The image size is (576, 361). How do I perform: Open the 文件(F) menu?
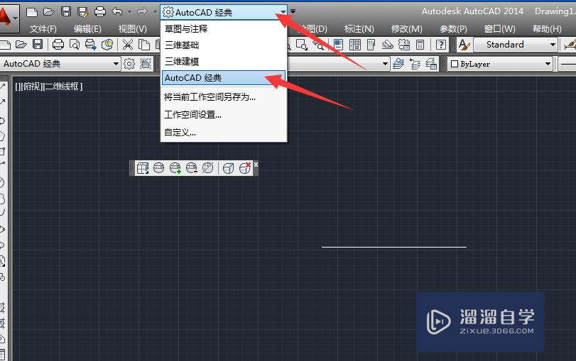click(x=43, y=28)
